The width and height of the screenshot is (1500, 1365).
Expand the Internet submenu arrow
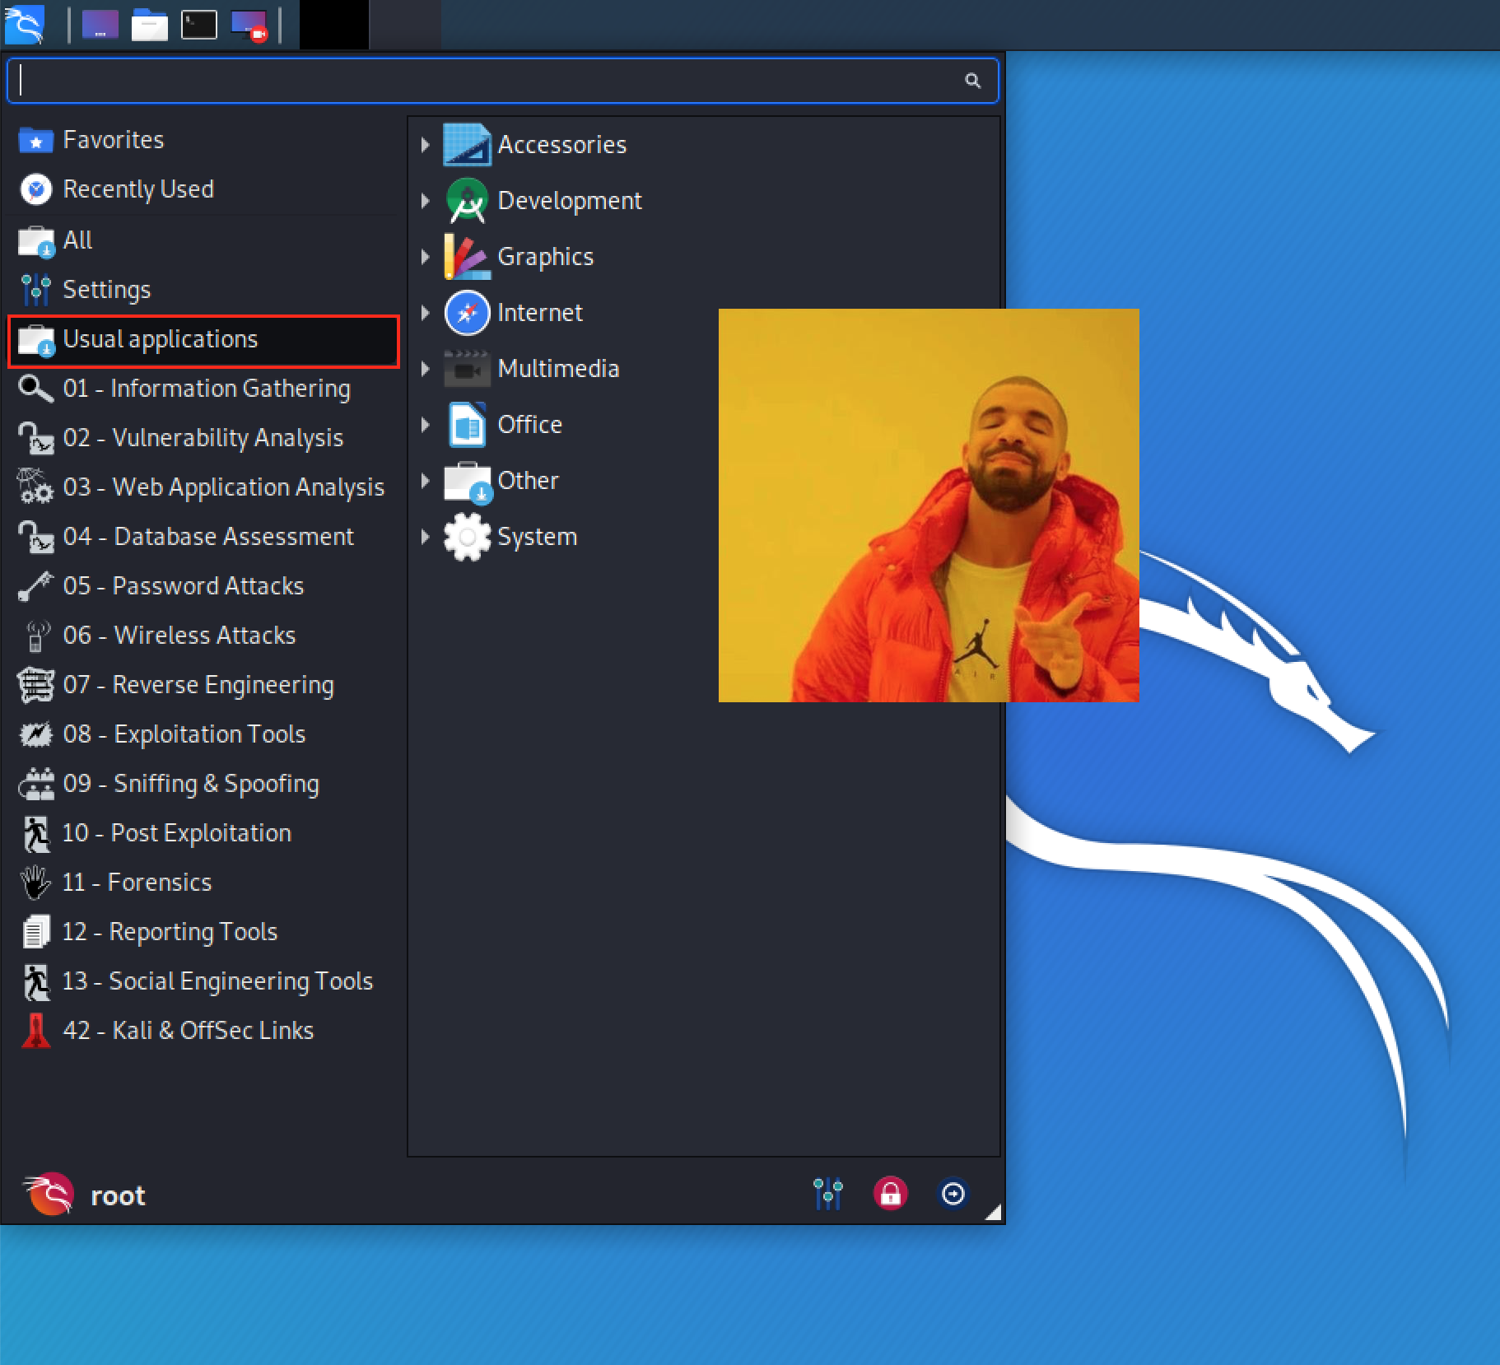click(425, 313)
